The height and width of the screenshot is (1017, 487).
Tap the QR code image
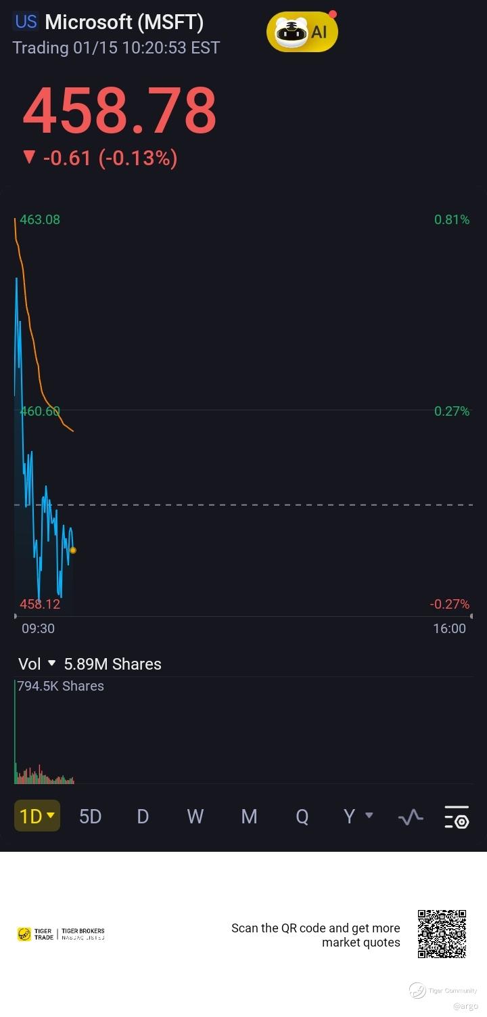click(x=442, y=934)
